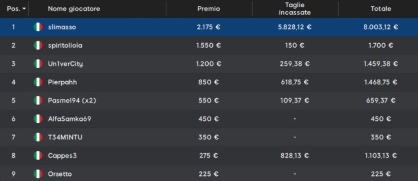This screenshot has width=418, height=181.
Task: Sort by Taglie incassate column header
Action: [295, 9]
